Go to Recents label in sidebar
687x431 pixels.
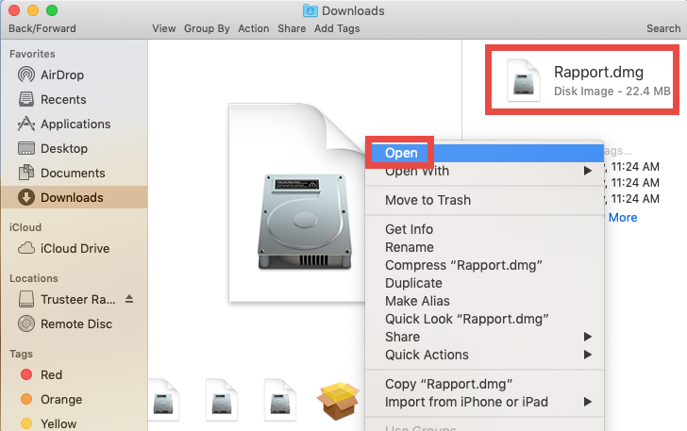(63, 99)
